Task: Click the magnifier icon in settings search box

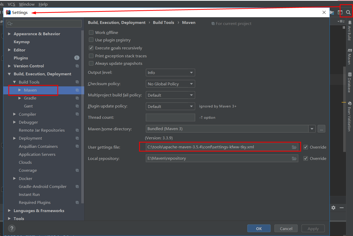Action: [x=10, y=24]
